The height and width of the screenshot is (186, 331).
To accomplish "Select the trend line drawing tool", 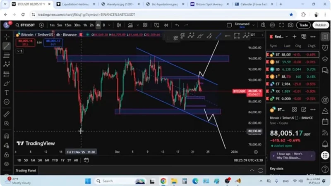I will pyautogui.click(x=7, y=46).
